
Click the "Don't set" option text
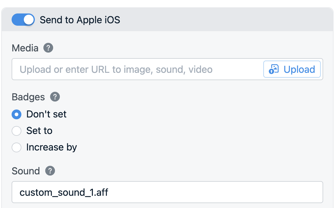(x=46, y=114)
